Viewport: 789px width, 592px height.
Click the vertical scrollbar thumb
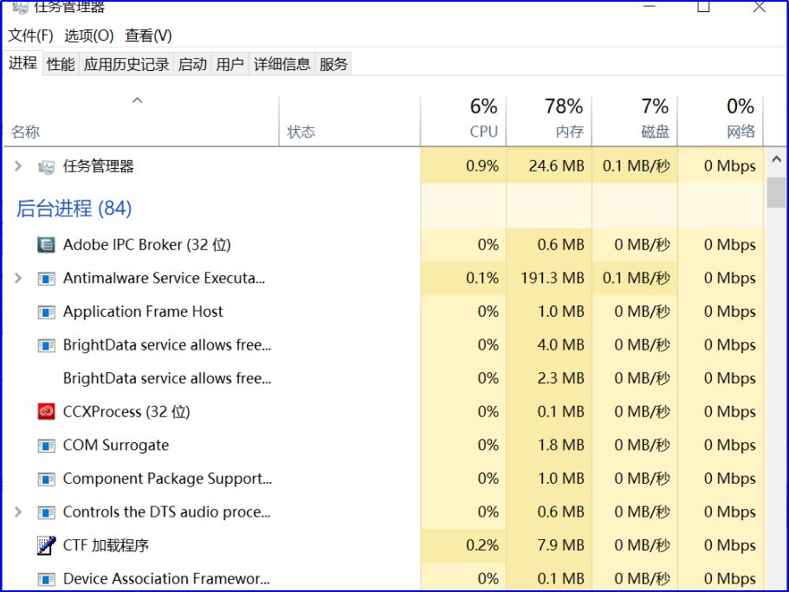[x=776, y=192]
